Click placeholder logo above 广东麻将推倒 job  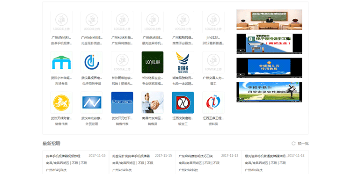click(x=122, y=22)
